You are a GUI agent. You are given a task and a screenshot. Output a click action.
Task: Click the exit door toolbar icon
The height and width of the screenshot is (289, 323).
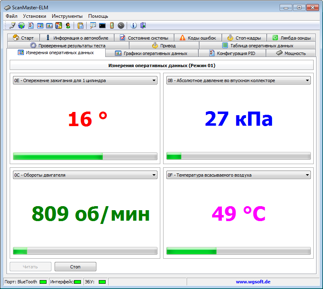pyautogui.click(x=143, y=25)
